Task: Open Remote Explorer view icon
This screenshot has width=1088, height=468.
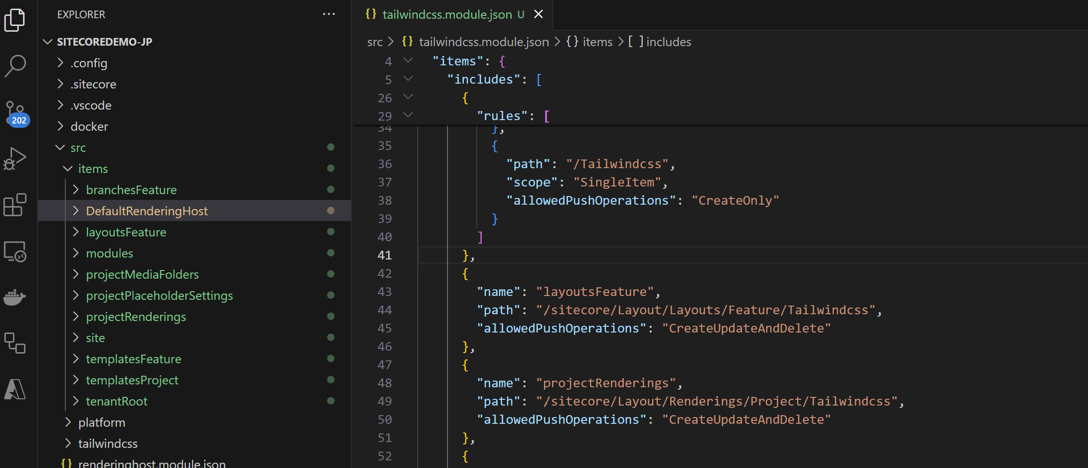Action: click(x=15, y=251)
